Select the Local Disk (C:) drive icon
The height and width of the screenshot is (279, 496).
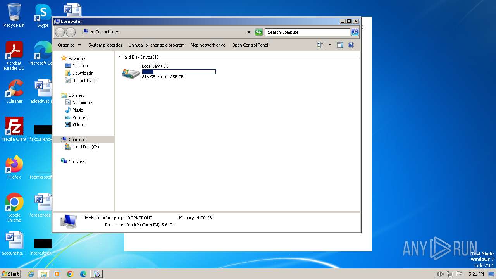(131, 73)
